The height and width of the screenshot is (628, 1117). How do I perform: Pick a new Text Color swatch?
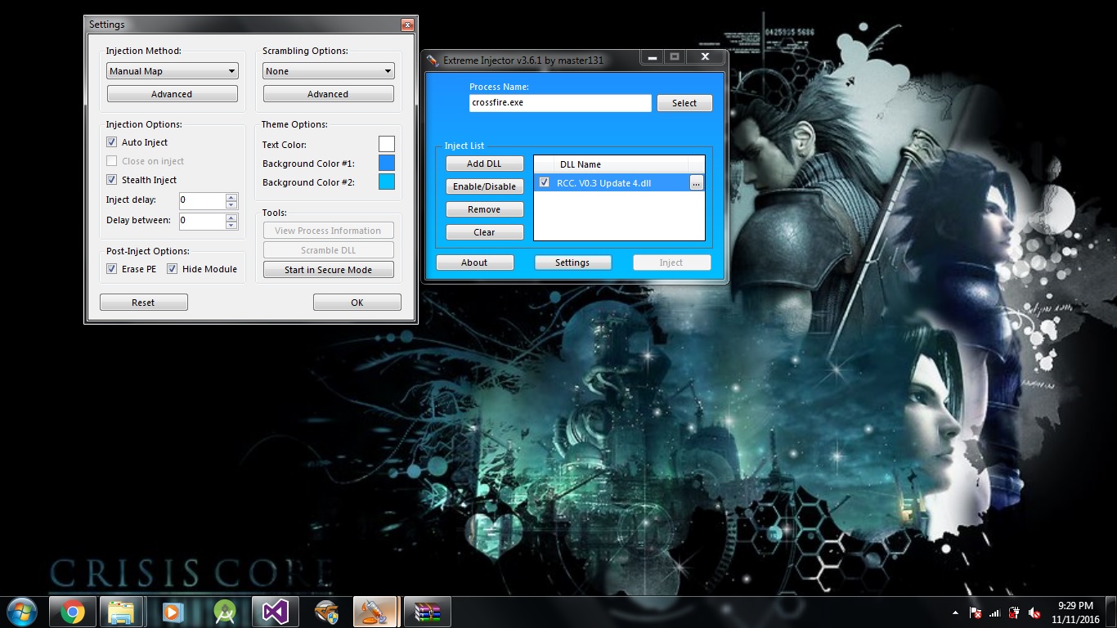(x=387, y=145)
